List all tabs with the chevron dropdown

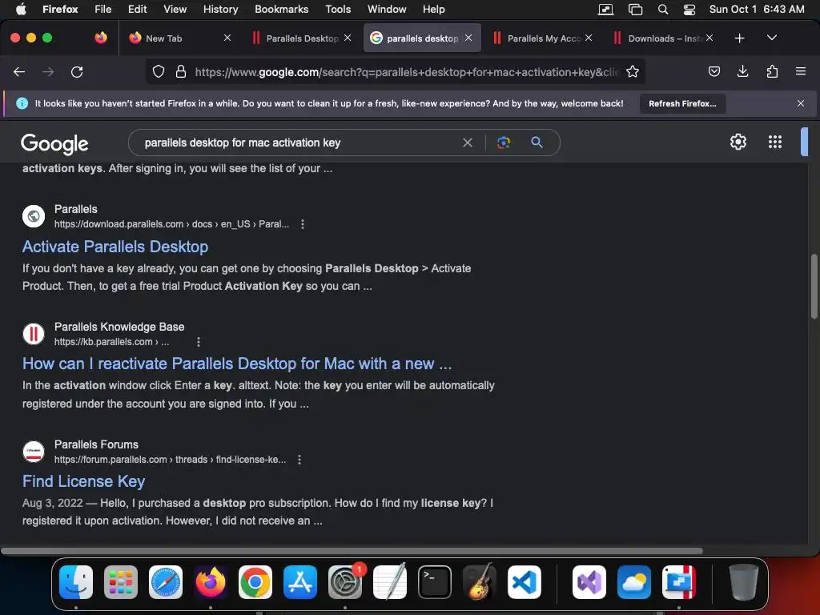[x=771, y=38]
